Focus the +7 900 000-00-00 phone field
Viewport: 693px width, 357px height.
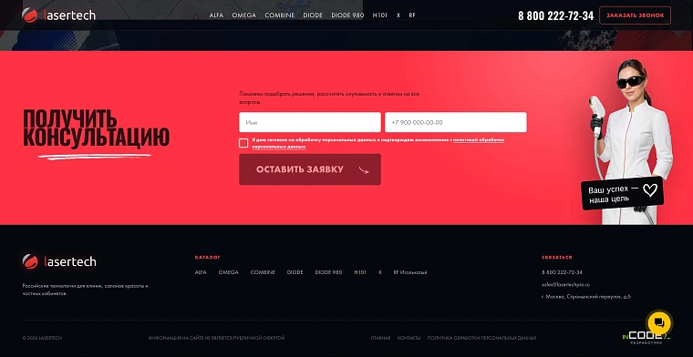pyautogui.click(x=456, y=122)
